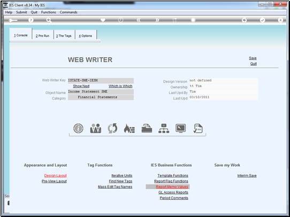Select the monitor screen icon
Screen dimensions: 290x217
pos(181,128)
